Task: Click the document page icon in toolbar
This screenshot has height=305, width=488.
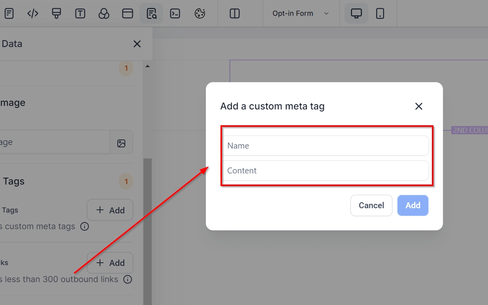Action: pyautogui.click(x=9, y=13)
